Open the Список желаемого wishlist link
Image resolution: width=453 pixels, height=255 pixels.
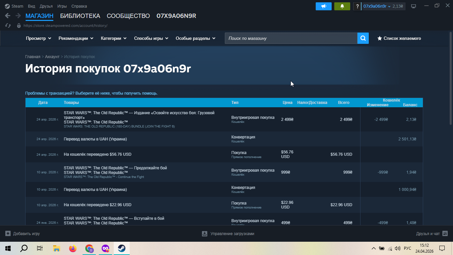pyautogui.click(x=399, y=38)
